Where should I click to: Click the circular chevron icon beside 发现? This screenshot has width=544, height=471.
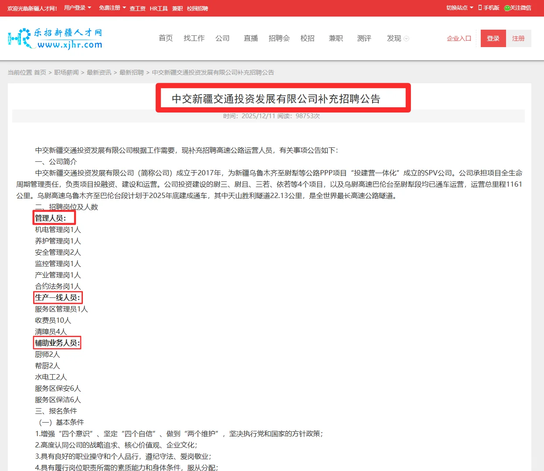(x=407, y=39)
